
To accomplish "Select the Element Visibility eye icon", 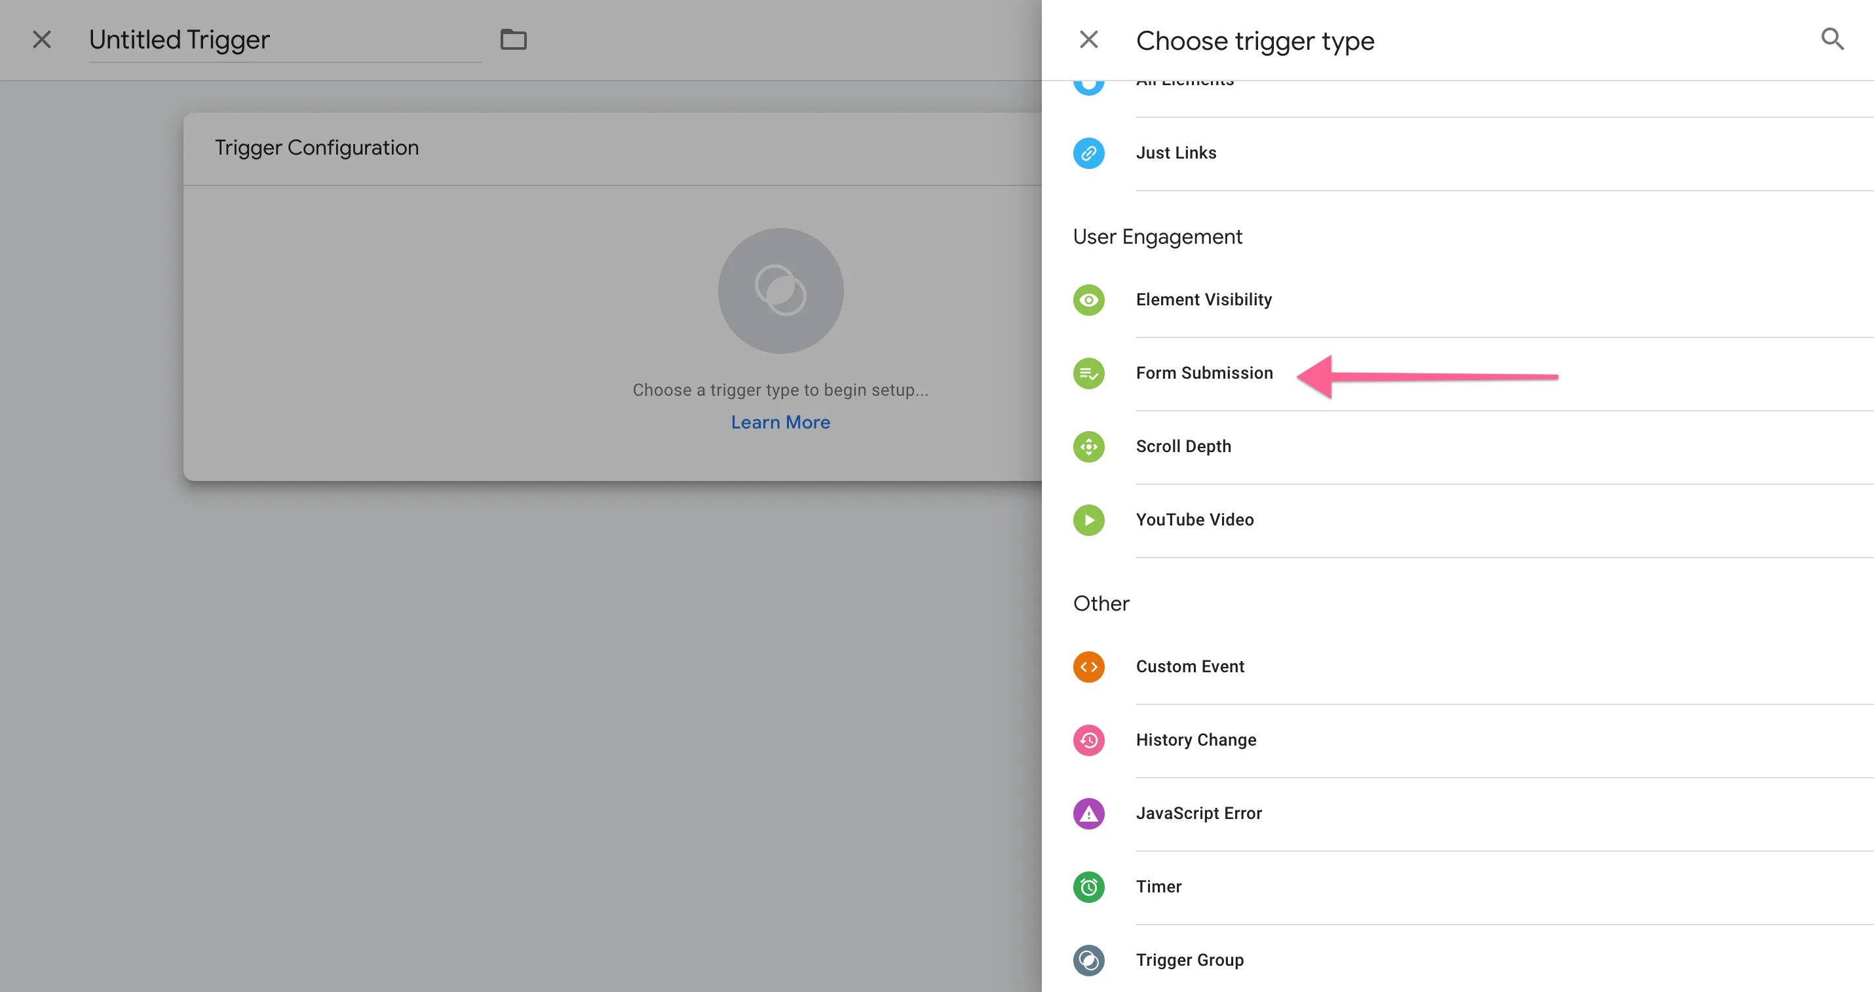I will click(x=1088, y=299).
